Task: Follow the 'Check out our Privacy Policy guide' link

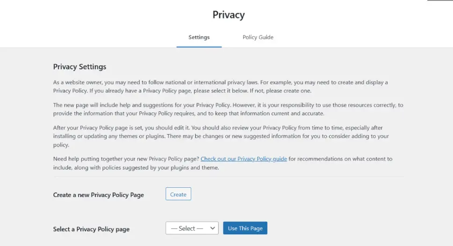Action: coord(244,159)
